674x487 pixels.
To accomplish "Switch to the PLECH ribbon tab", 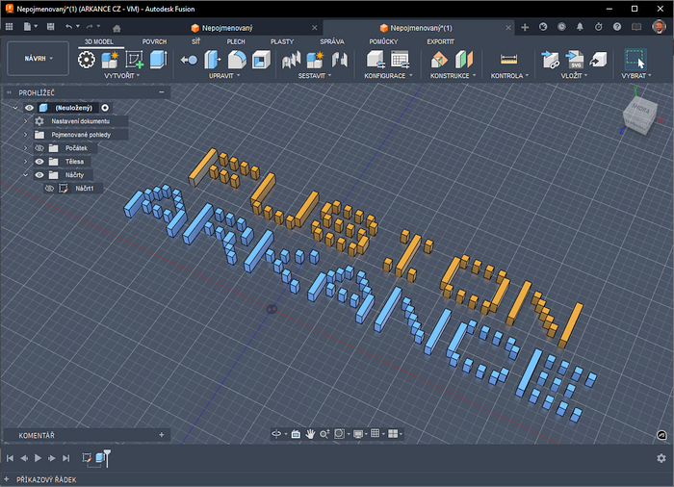I will tap(235, 42).
